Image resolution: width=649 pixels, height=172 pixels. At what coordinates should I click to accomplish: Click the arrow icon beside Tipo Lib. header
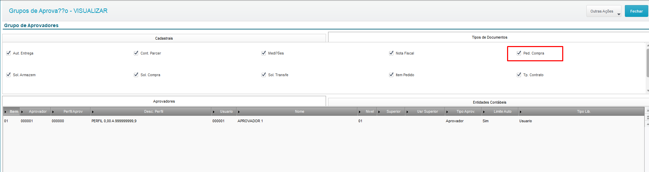(521, 112)
